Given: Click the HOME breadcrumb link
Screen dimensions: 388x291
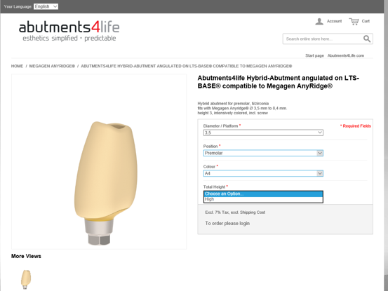Looking at the screenshot, I should point(17,66).
